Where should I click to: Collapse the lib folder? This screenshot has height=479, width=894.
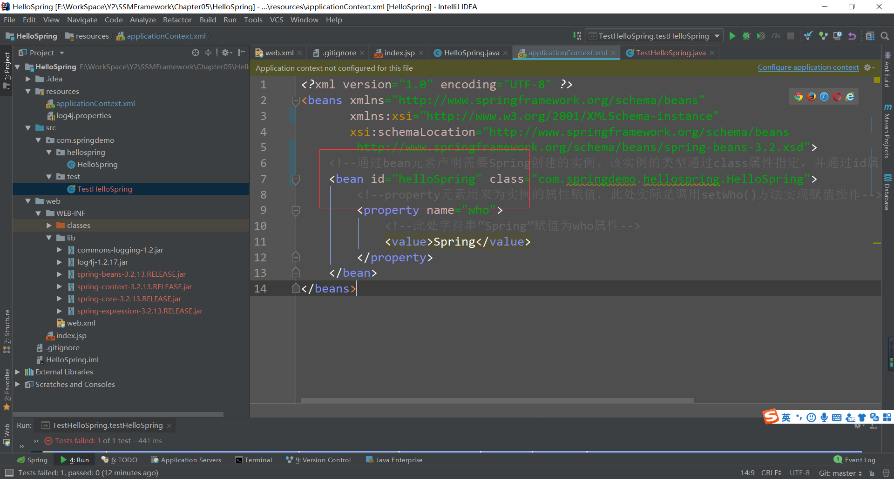(49, 238)
